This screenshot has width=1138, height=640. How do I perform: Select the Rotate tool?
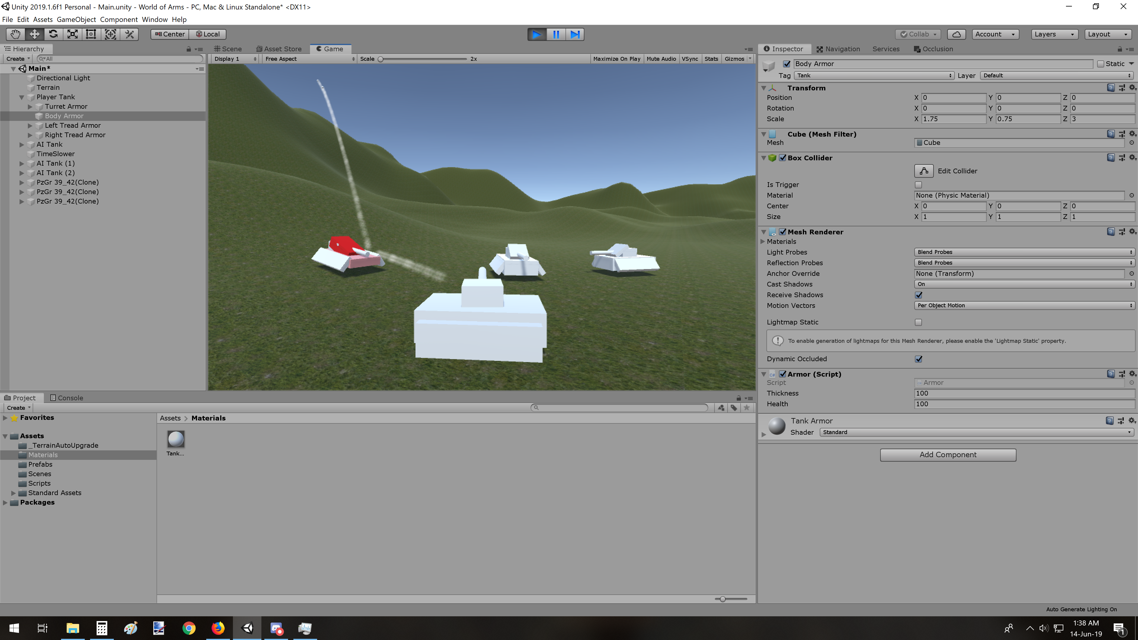point(53,34)
